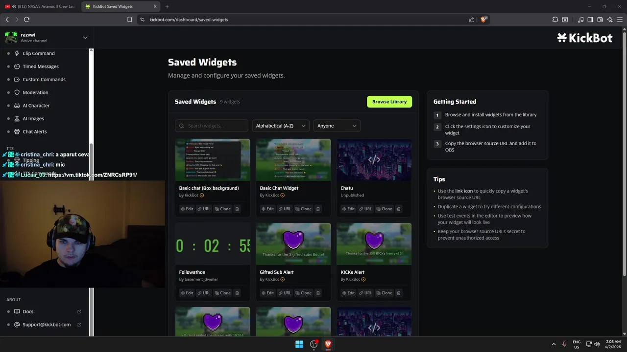Expand the razvwi active channel dropdown
This screenshot has height=352, width=627.
[85, 38]
